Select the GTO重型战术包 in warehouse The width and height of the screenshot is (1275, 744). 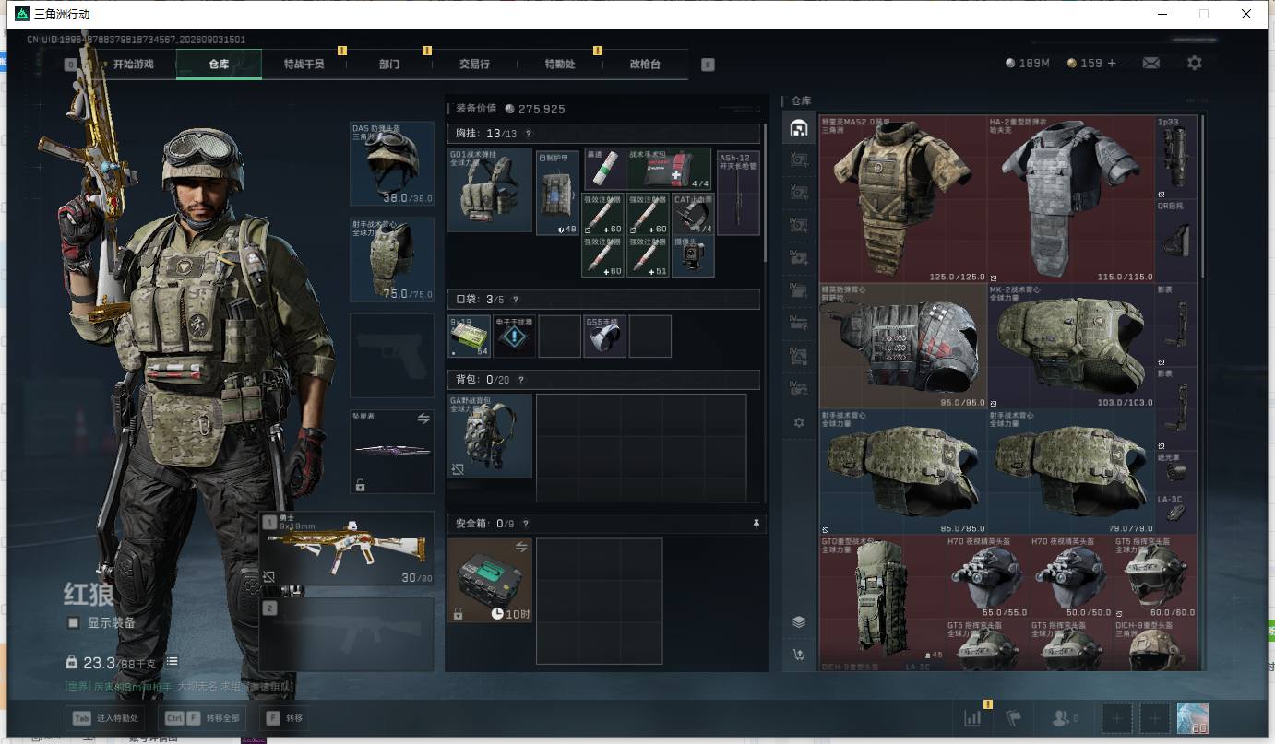(882, 598)
